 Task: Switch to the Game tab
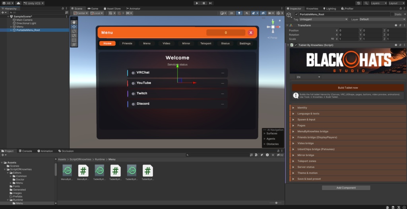(x=93, y=9)
